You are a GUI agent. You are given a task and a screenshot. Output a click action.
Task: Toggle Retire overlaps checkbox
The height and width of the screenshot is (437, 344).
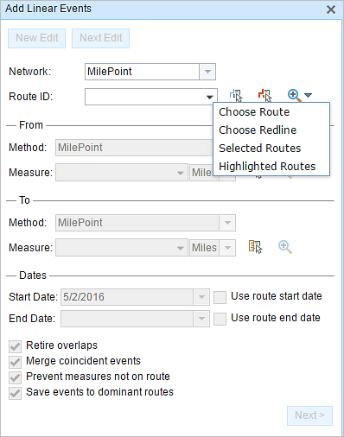pos(15,346)
